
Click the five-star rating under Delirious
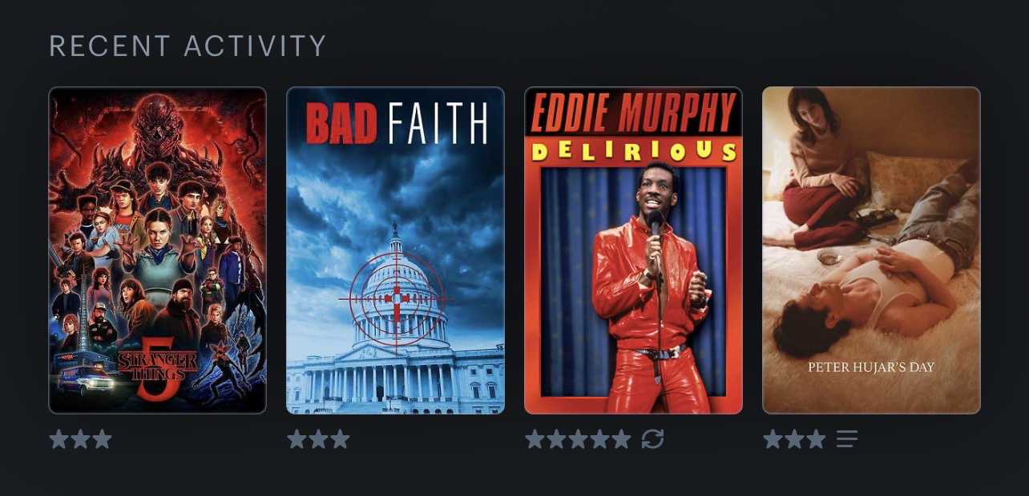point(578,438)
